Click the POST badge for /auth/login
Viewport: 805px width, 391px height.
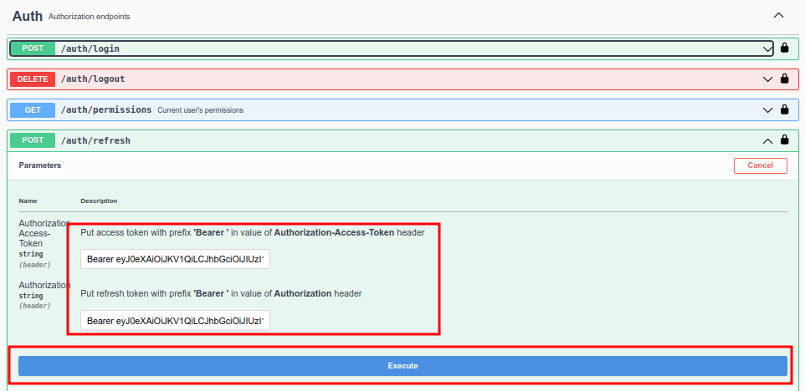(x=33, y=48)
